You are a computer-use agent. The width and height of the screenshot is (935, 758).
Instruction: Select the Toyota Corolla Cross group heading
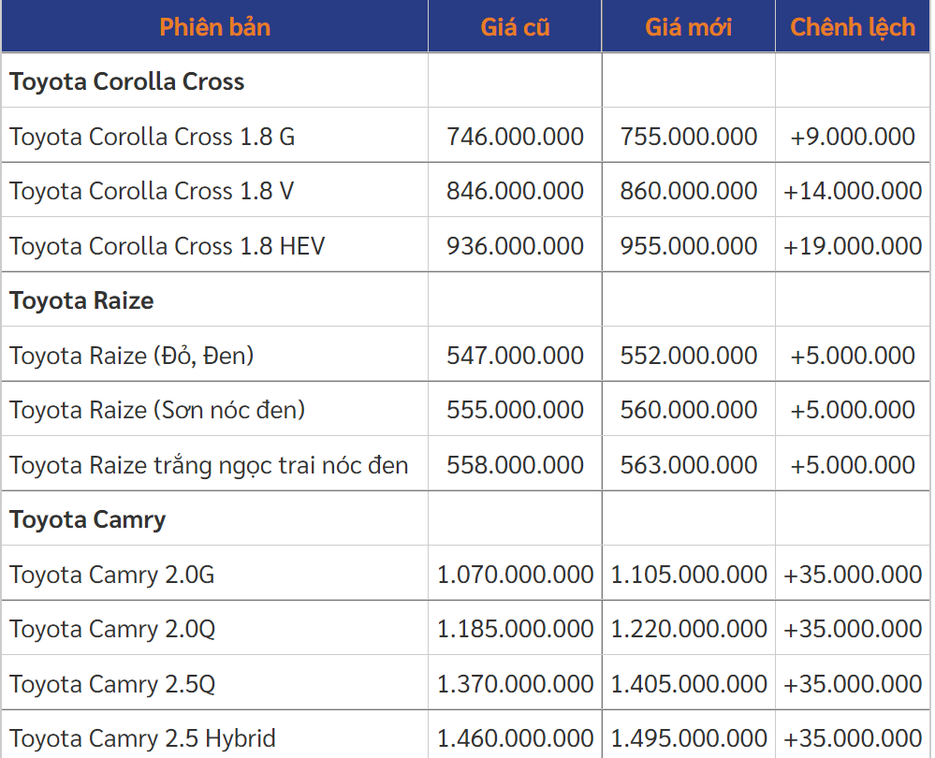tap(127, 81)
